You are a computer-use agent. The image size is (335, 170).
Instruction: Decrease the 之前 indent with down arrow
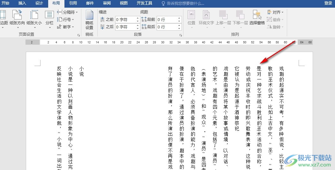click(138, 21)
